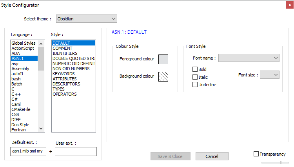
Task: Select TYPES style
Action: tap(74, 89)
